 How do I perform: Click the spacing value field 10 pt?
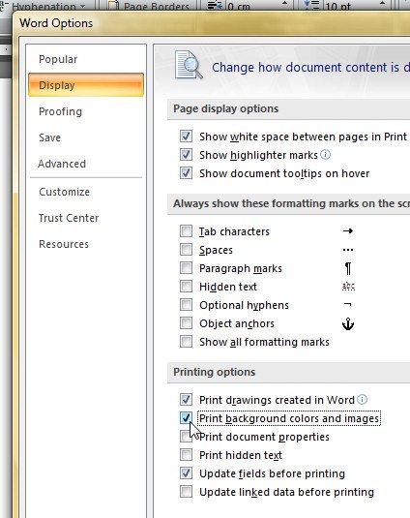(x=351, y=6)
